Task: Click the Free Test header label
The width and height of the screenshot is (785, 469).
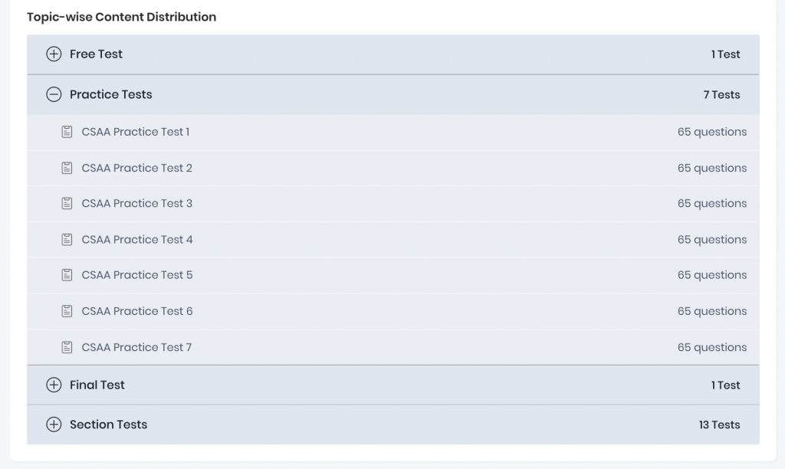Action: tap(96, 54)
